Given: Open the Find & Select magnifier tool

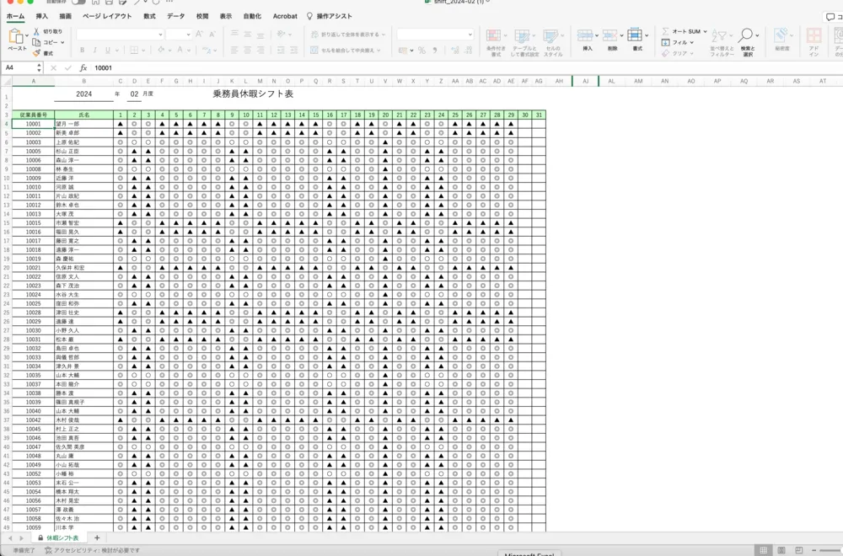Looking at the screenshot, I should coord(746,35).
